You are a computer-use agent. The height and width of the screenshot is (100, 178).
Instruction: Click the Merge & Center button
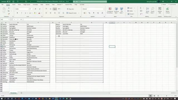tap(72, 13)
